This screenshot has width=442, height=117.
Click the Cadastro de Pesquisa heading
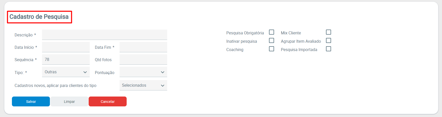39,17
